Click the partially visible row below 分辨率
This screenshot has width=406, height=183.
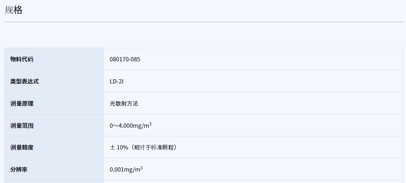point(203,182)
